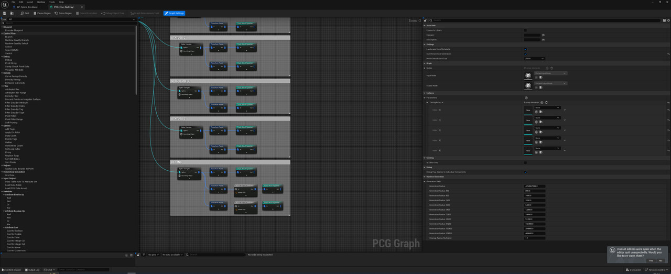
Task: Open the Output Log
Action: [33, 270]
